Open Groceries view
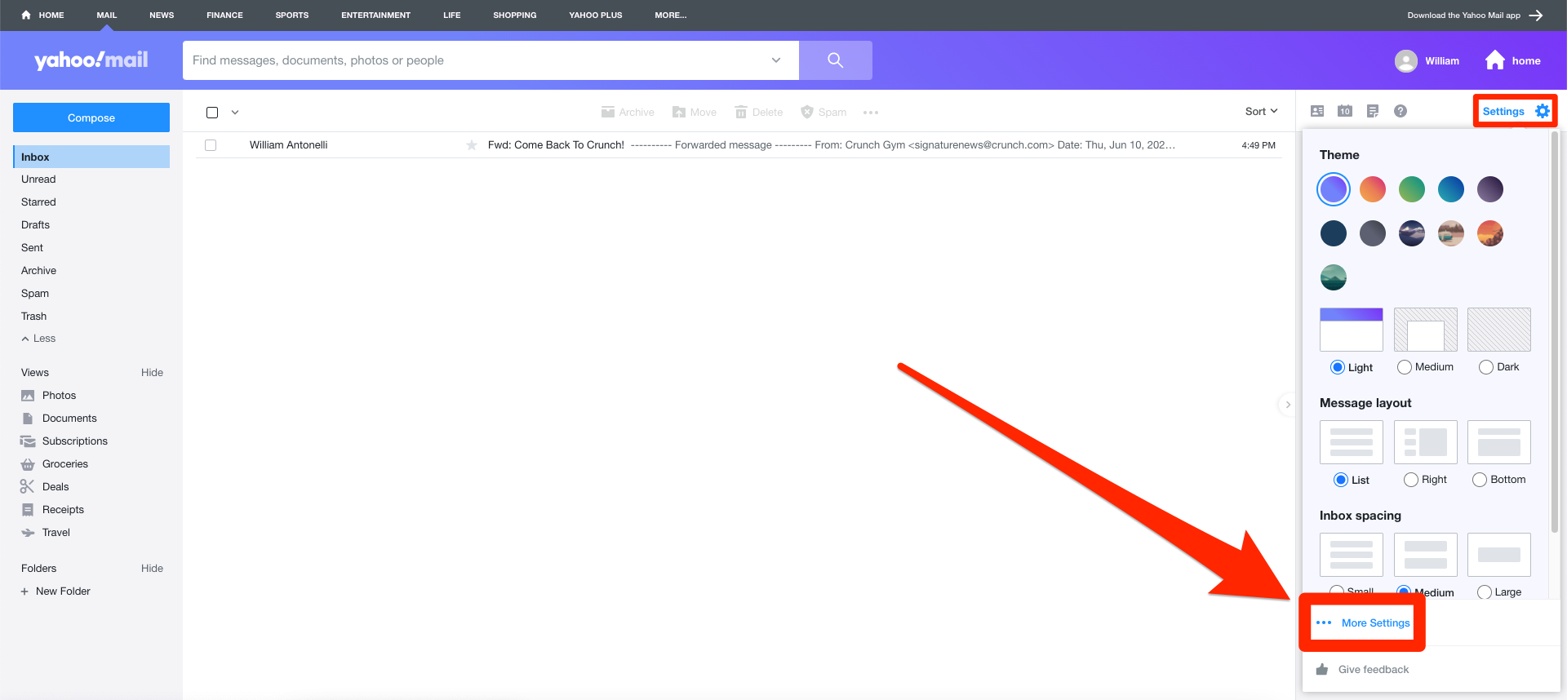The image size is (1567, 700). pyautogui.click(x=64, y=463)
